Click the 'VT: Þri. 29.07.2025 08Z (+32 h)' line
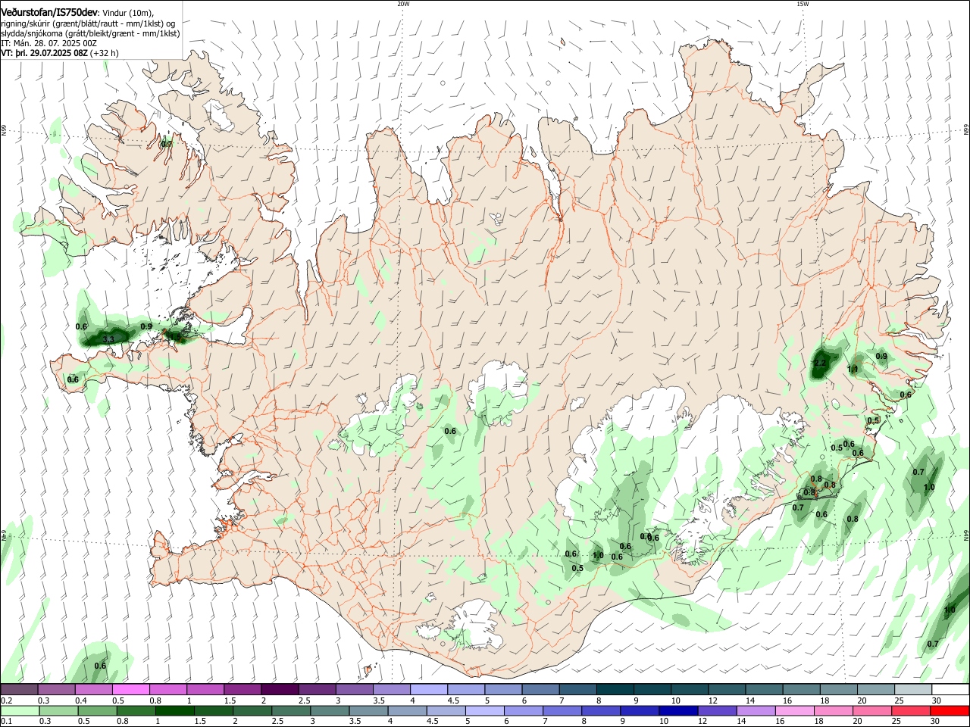Viewport: 970px width, 727px height. coord(61,53)
